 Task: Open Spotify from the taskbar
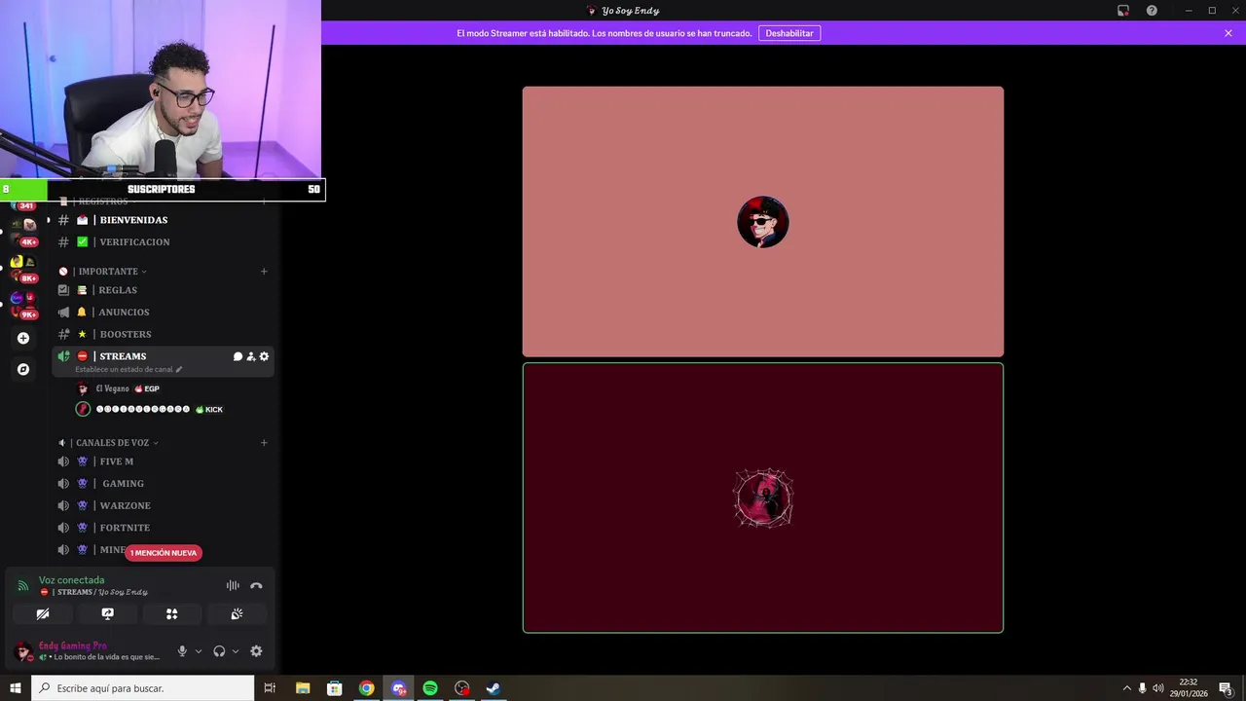point(430,688)
